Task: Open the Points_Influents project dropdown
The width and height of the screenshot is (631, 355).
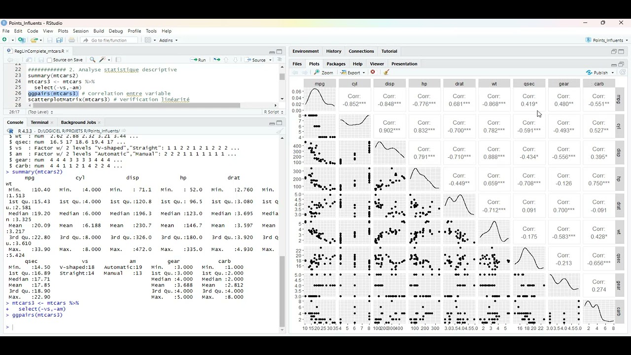Action: 607,40
